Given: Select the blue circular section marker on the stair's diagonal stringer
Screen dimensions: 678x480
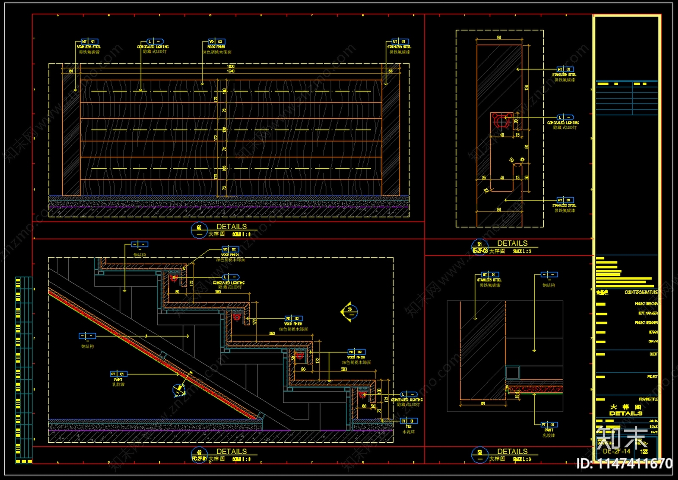Looking at the screenshot, I should click(179, 390).
